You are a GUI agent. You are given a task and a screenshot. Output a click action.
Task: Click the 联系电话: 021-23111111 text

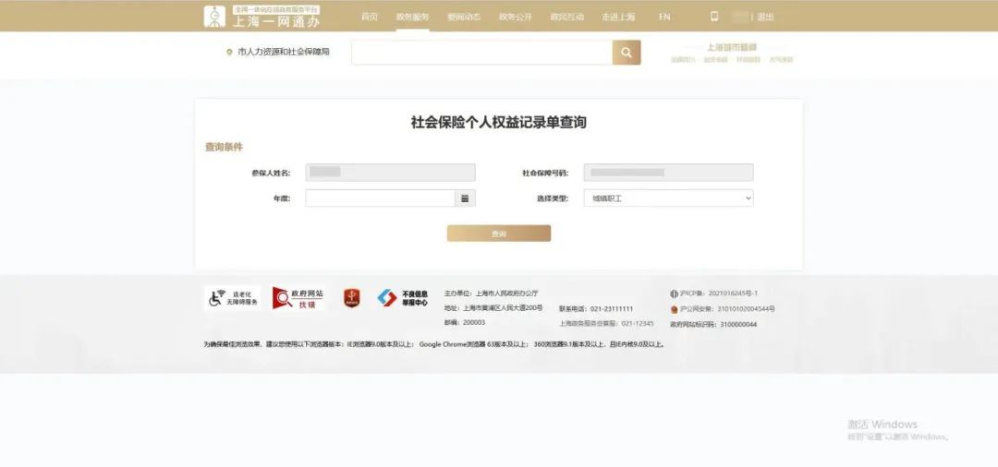[596, 309]
